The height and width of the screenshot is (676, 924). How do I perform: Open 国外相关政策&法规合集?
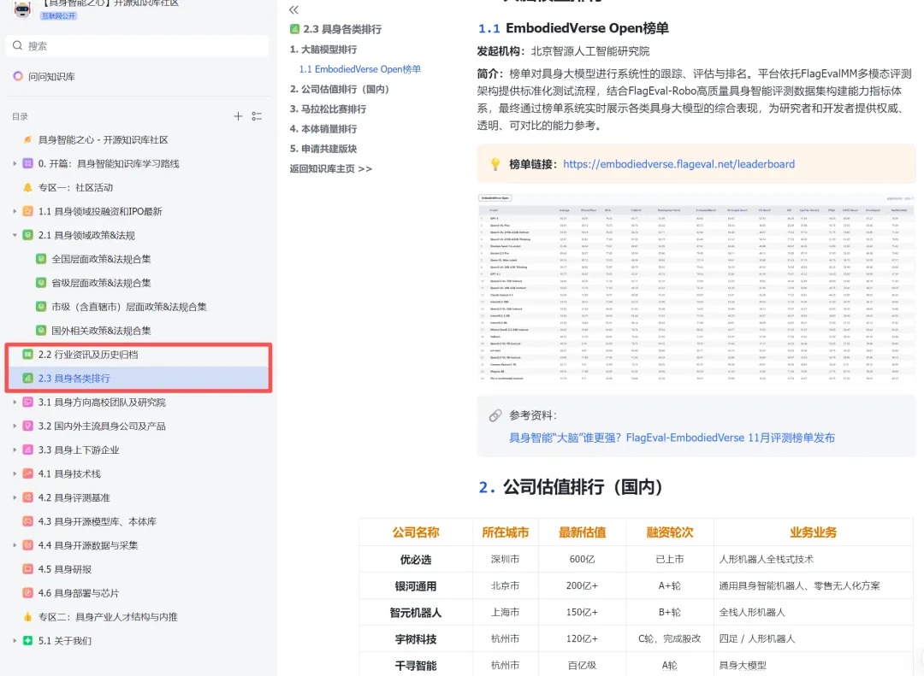pos(101,331)
